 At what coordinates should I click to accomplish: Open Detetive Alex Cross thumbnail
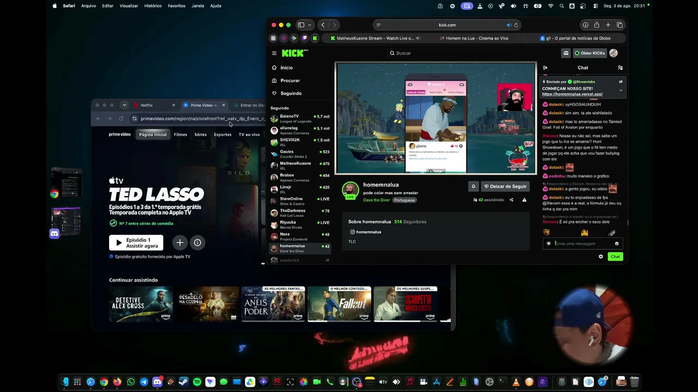[141, 304]
